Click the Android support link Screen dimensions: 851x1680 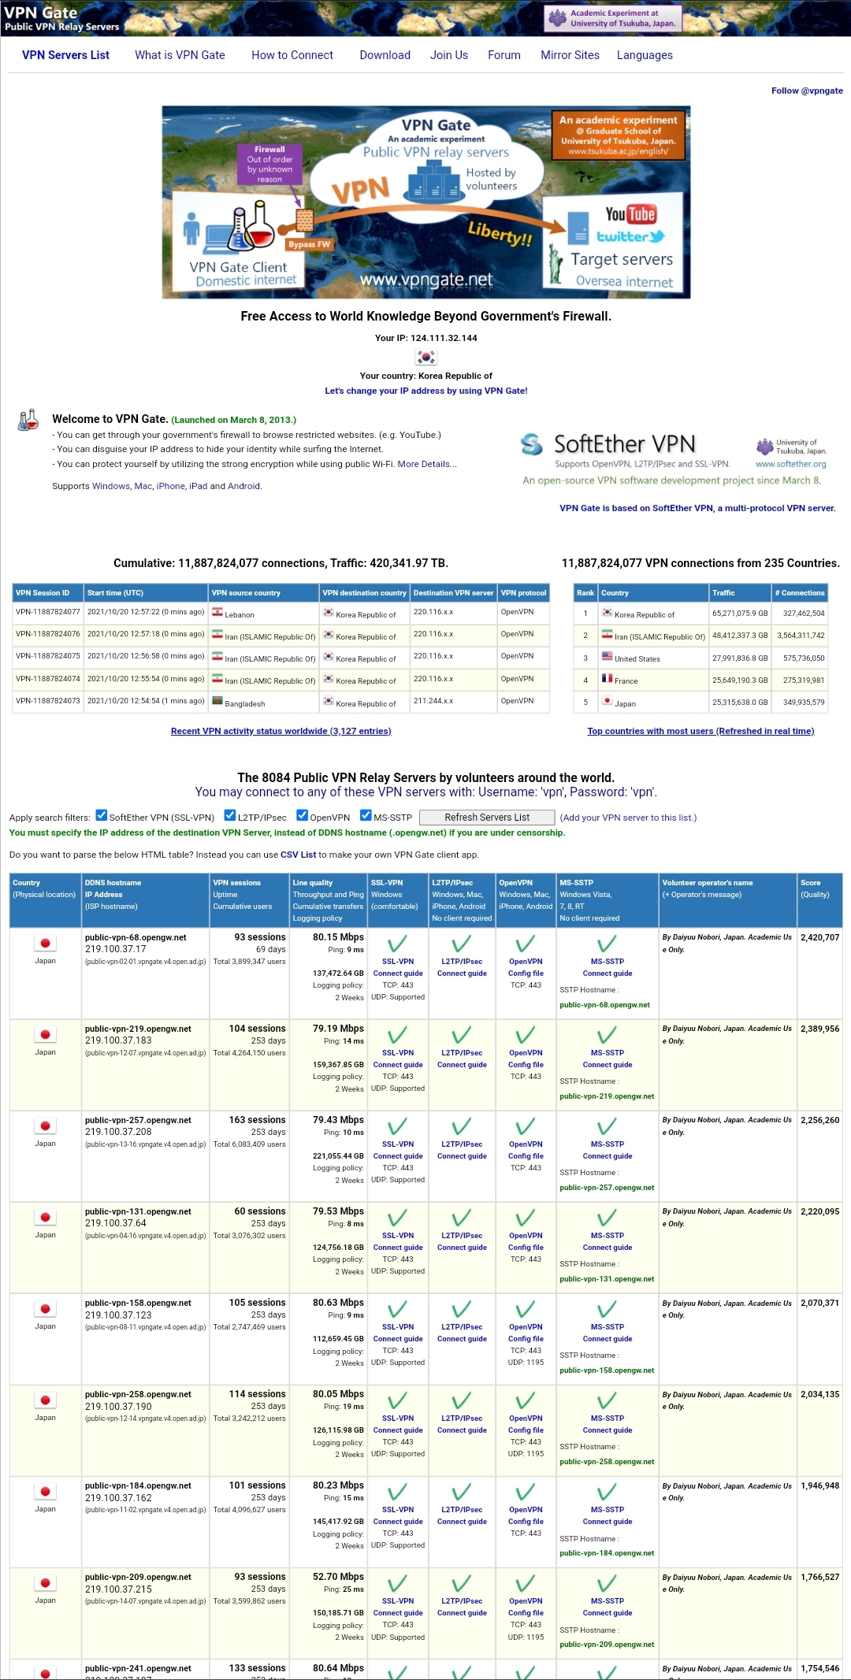(243, 486)
